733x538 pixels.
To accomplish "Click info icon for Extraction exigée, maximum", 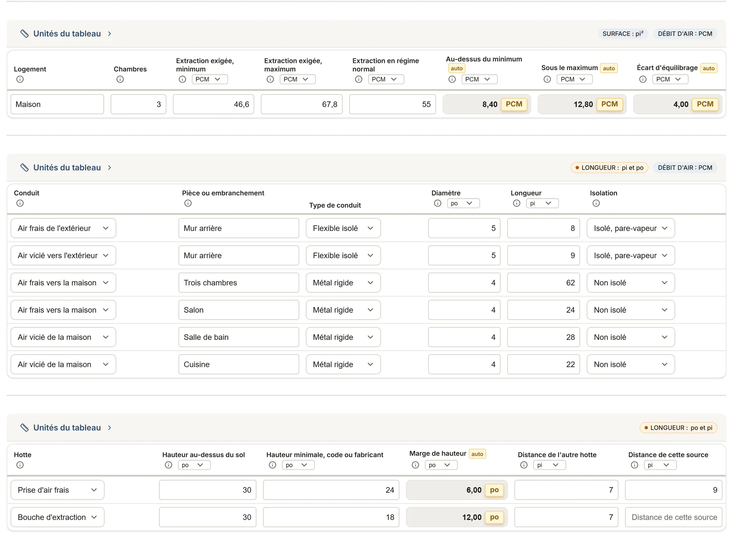I will [270, 79].
